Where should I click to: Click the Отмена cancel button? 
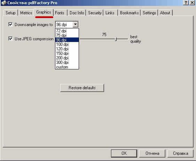coord(152,153)
